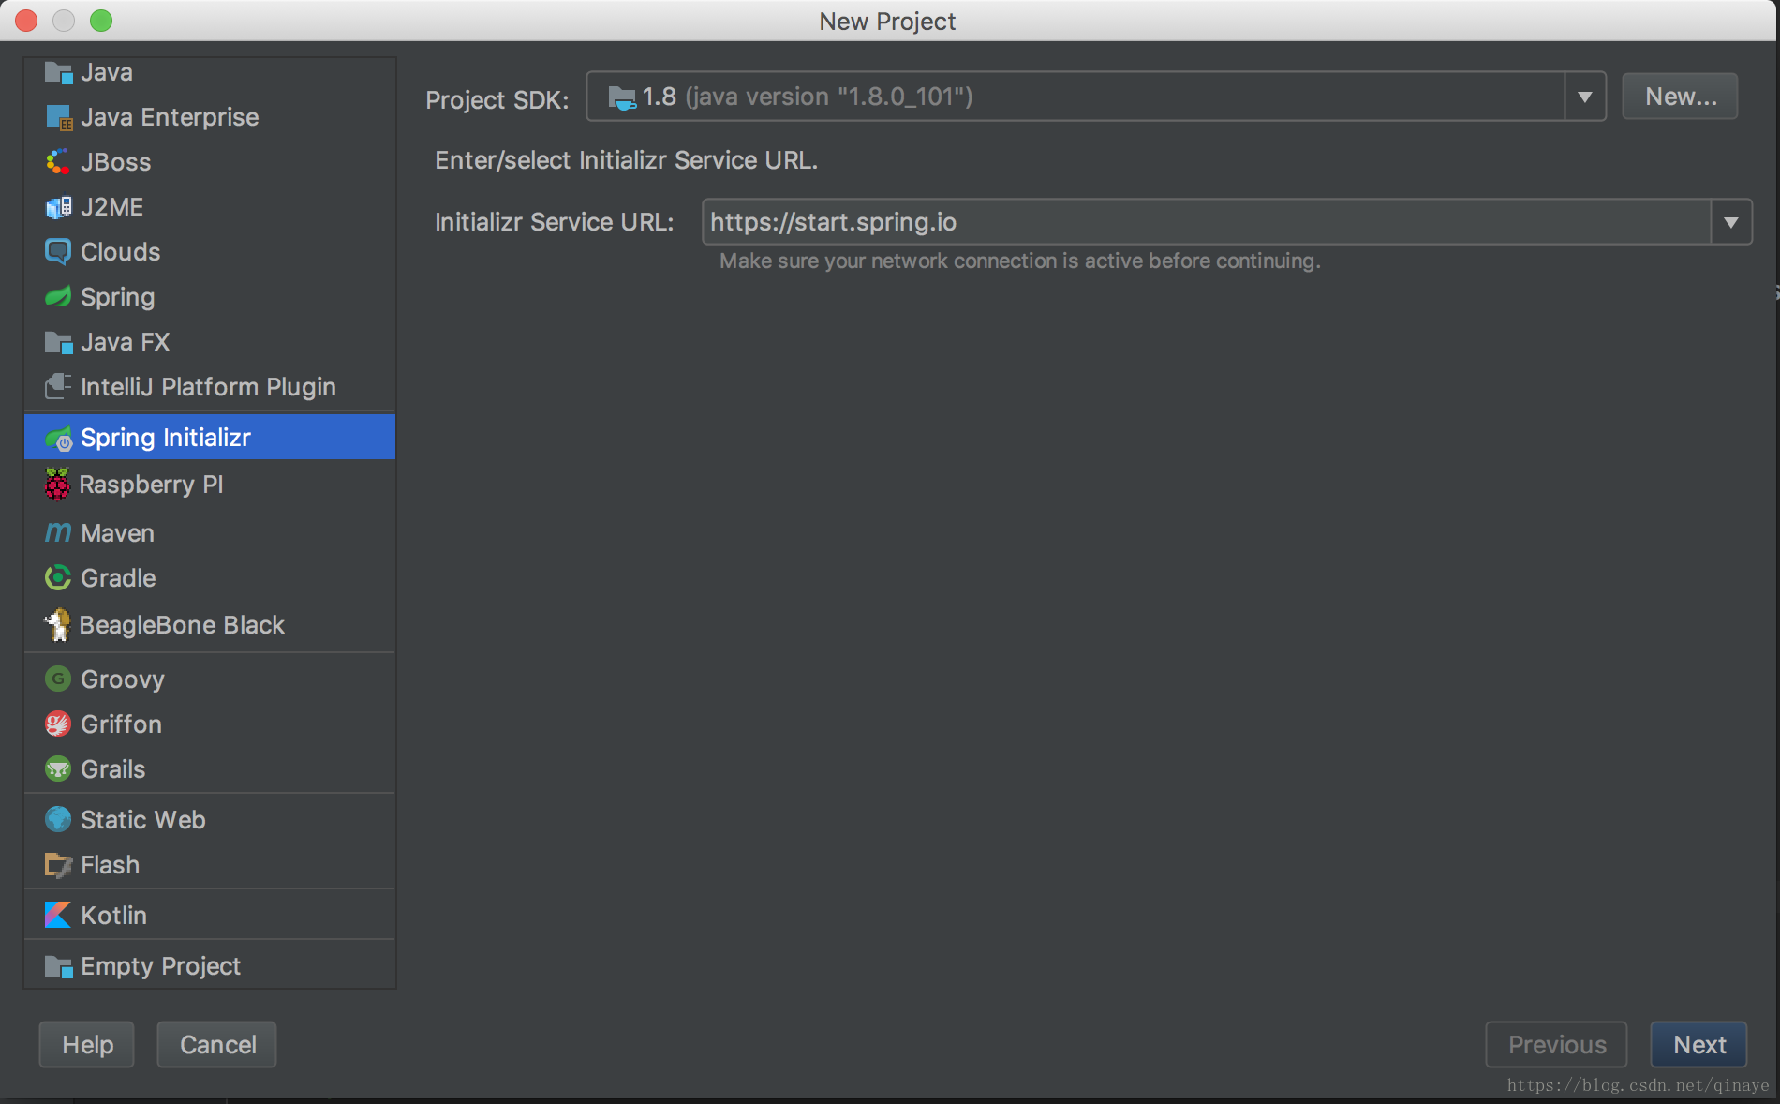This screenshot has width=1780, height=1104.
Task: Click the JBoss icon in project list
Action: point(58,162)
